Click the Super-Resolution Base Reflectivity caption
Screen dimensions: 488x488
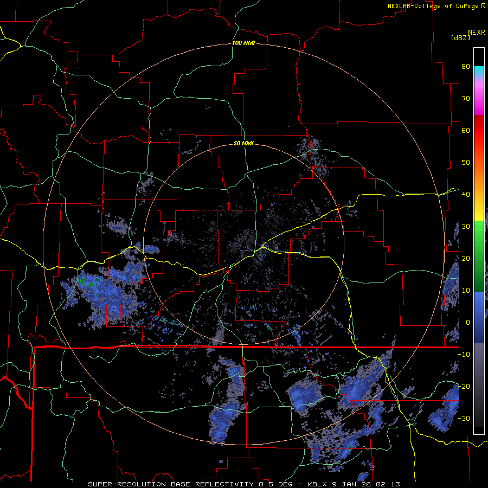[x=171, y=484]
